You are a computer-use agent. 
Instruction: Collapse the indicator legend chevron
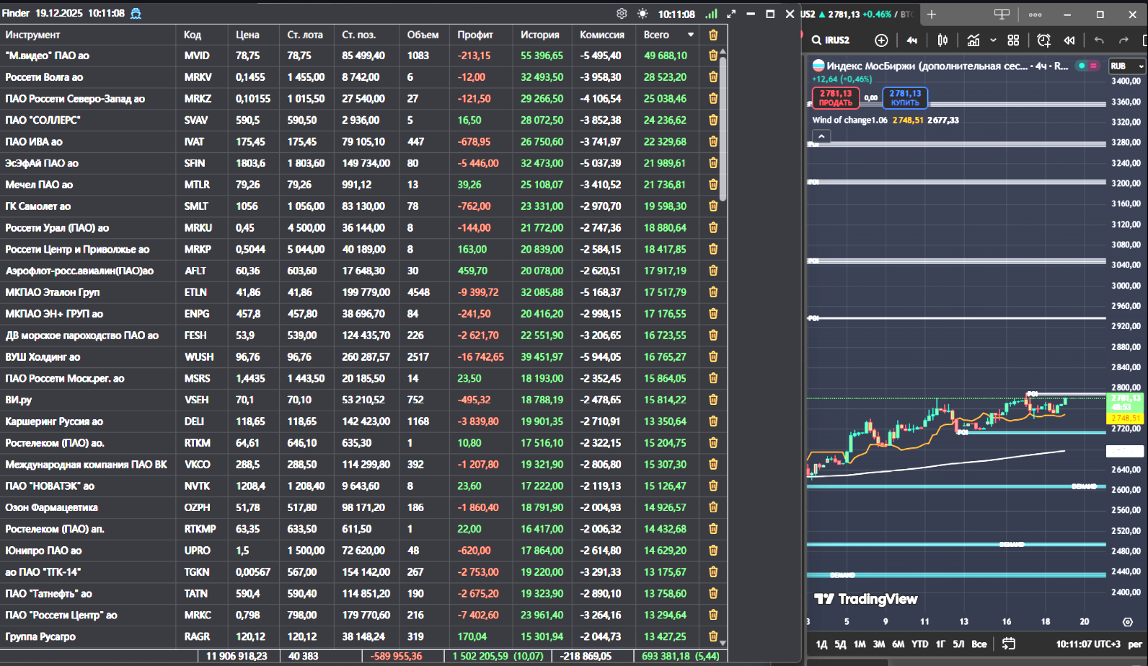click(x=821, y=136)
